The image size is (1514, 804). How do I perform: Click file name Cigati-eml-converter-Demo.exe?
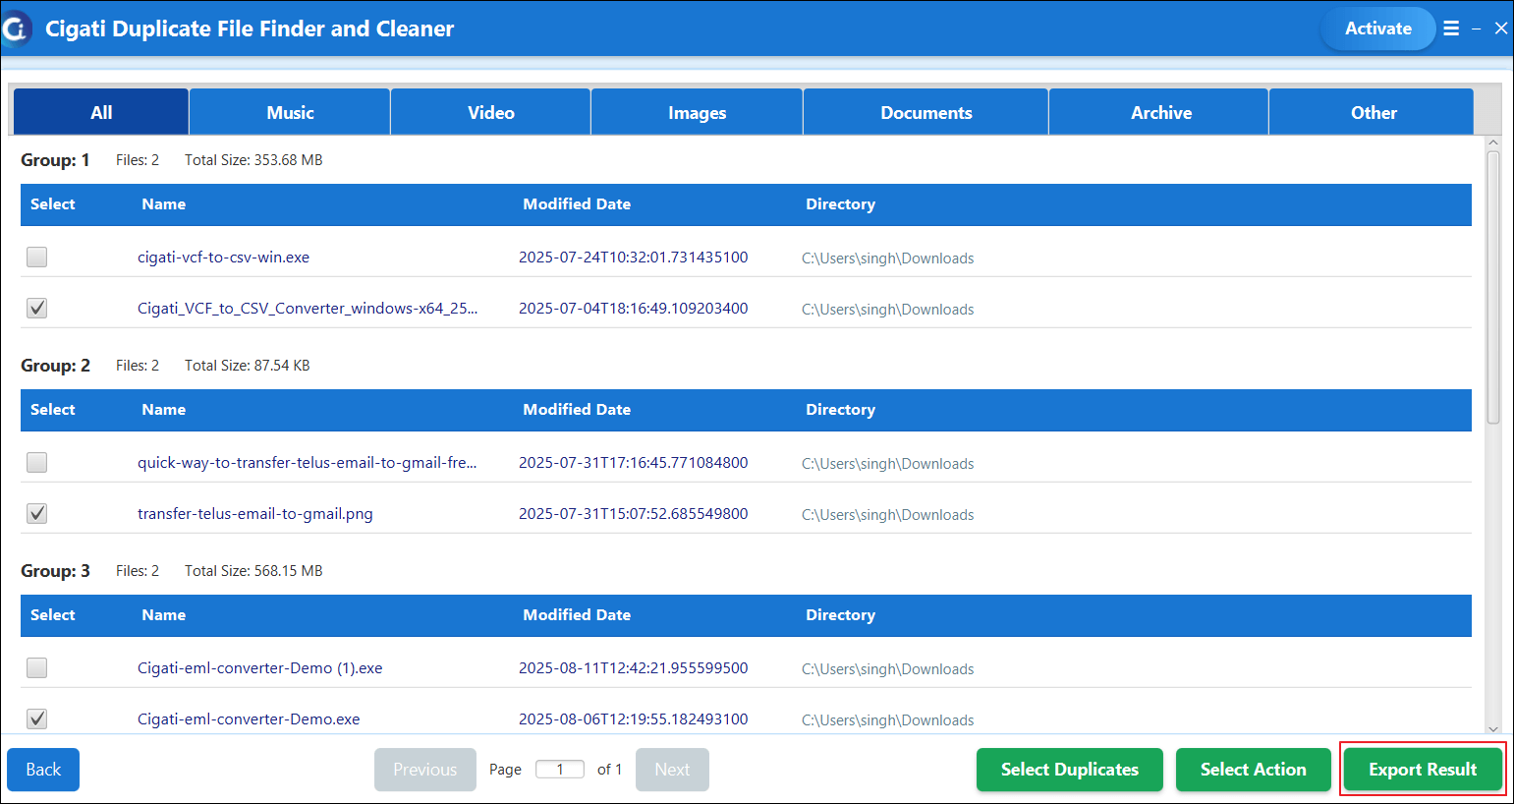tap(249, 718)
